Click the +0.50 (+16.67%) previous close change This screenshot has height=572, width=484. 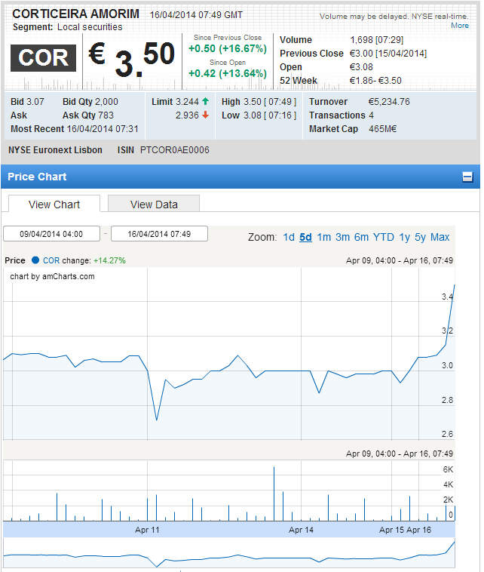click(228, 48)
